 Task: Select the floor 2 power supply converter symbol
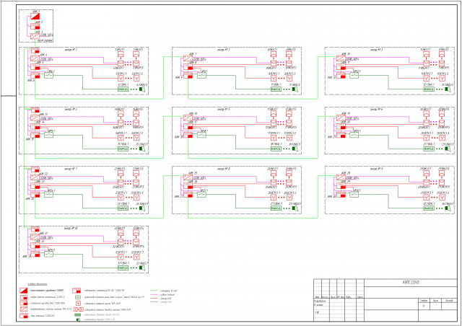coord(188,58)
